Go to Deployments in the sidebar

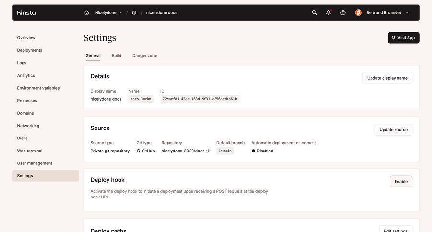coord(30,50)
